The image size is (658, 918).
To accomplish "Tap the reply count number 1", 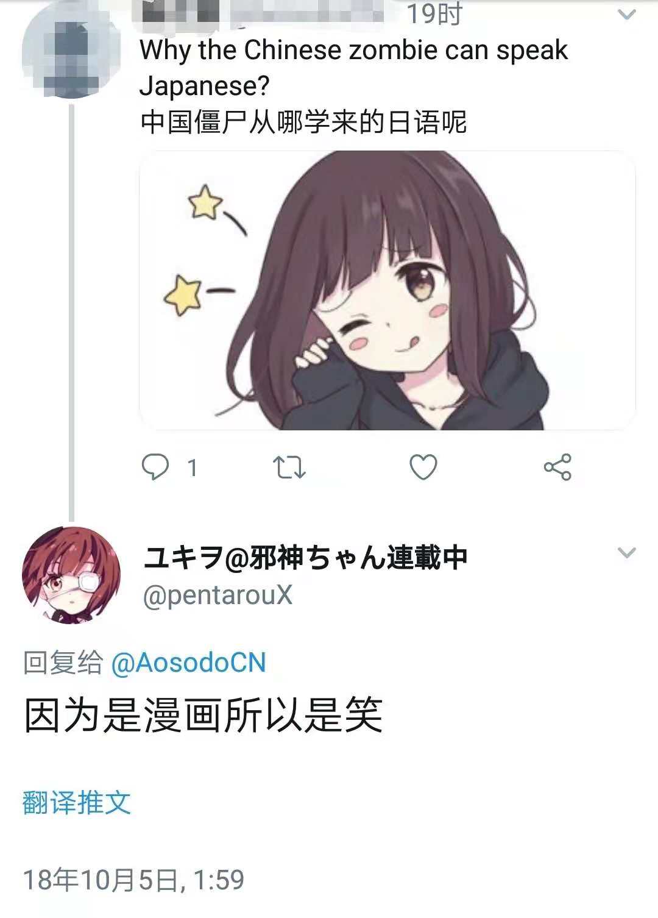I will coord(193,468).
